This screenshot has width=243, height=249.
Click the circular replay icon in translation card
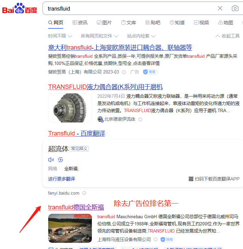60,160
